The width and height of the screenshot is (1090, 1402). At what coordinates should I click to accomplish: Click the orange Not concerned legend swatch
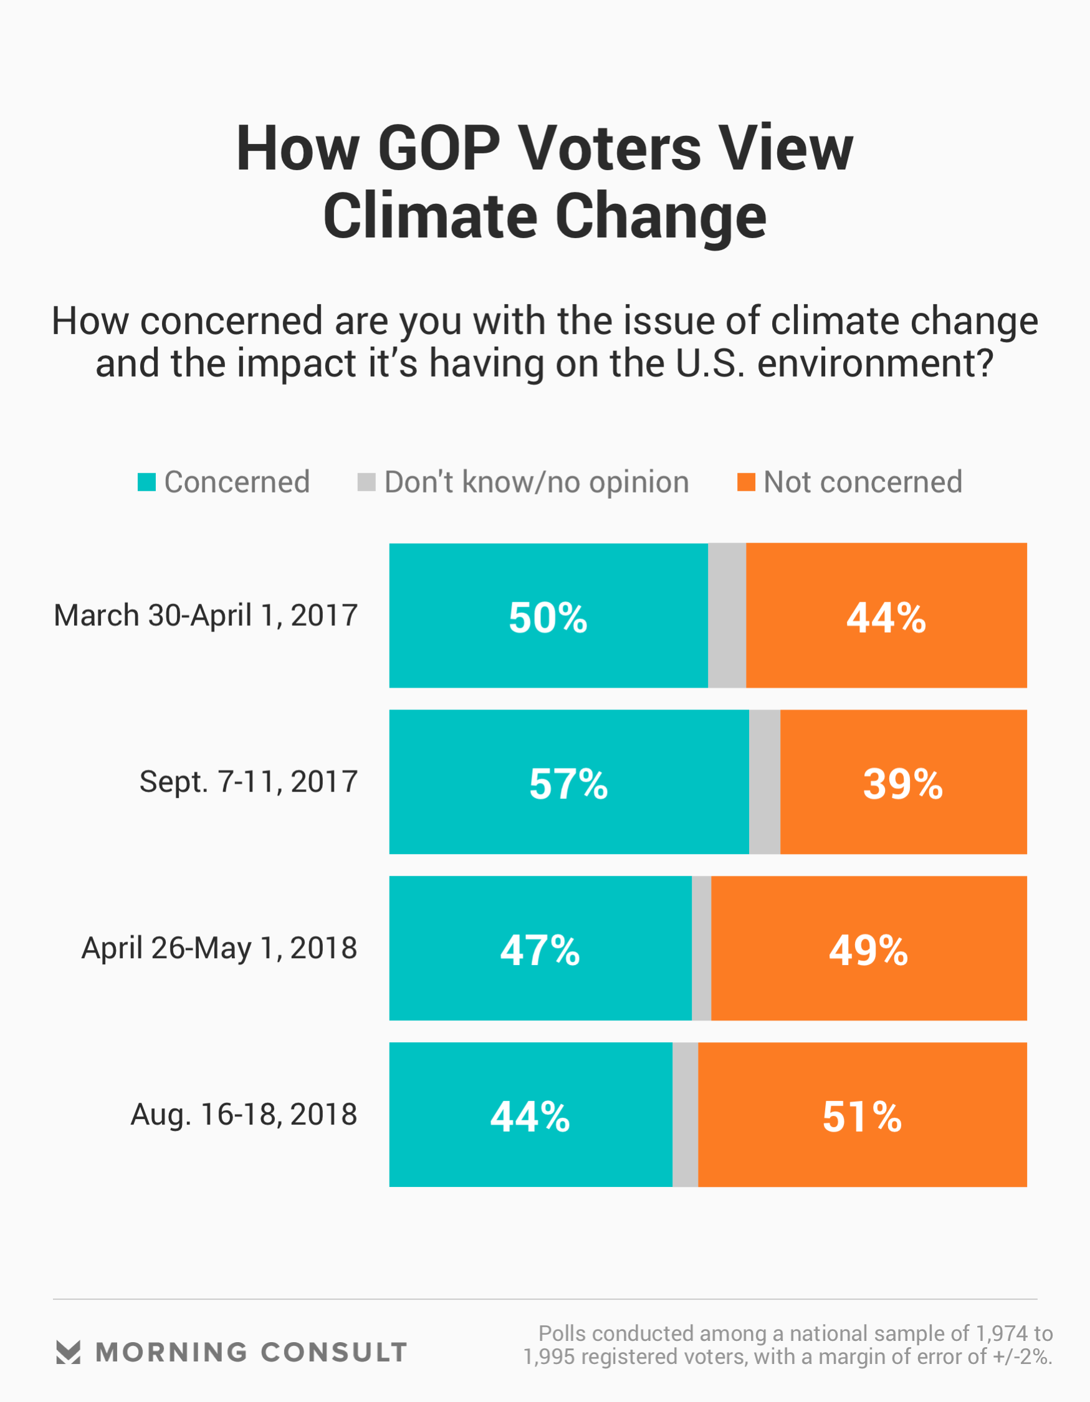coord(746,482)
